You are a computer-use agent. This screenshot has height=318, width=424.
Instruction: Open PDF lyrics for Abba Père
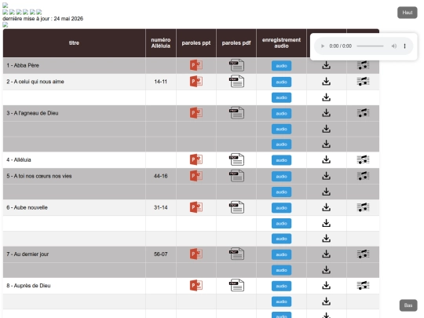click(236, 65)
